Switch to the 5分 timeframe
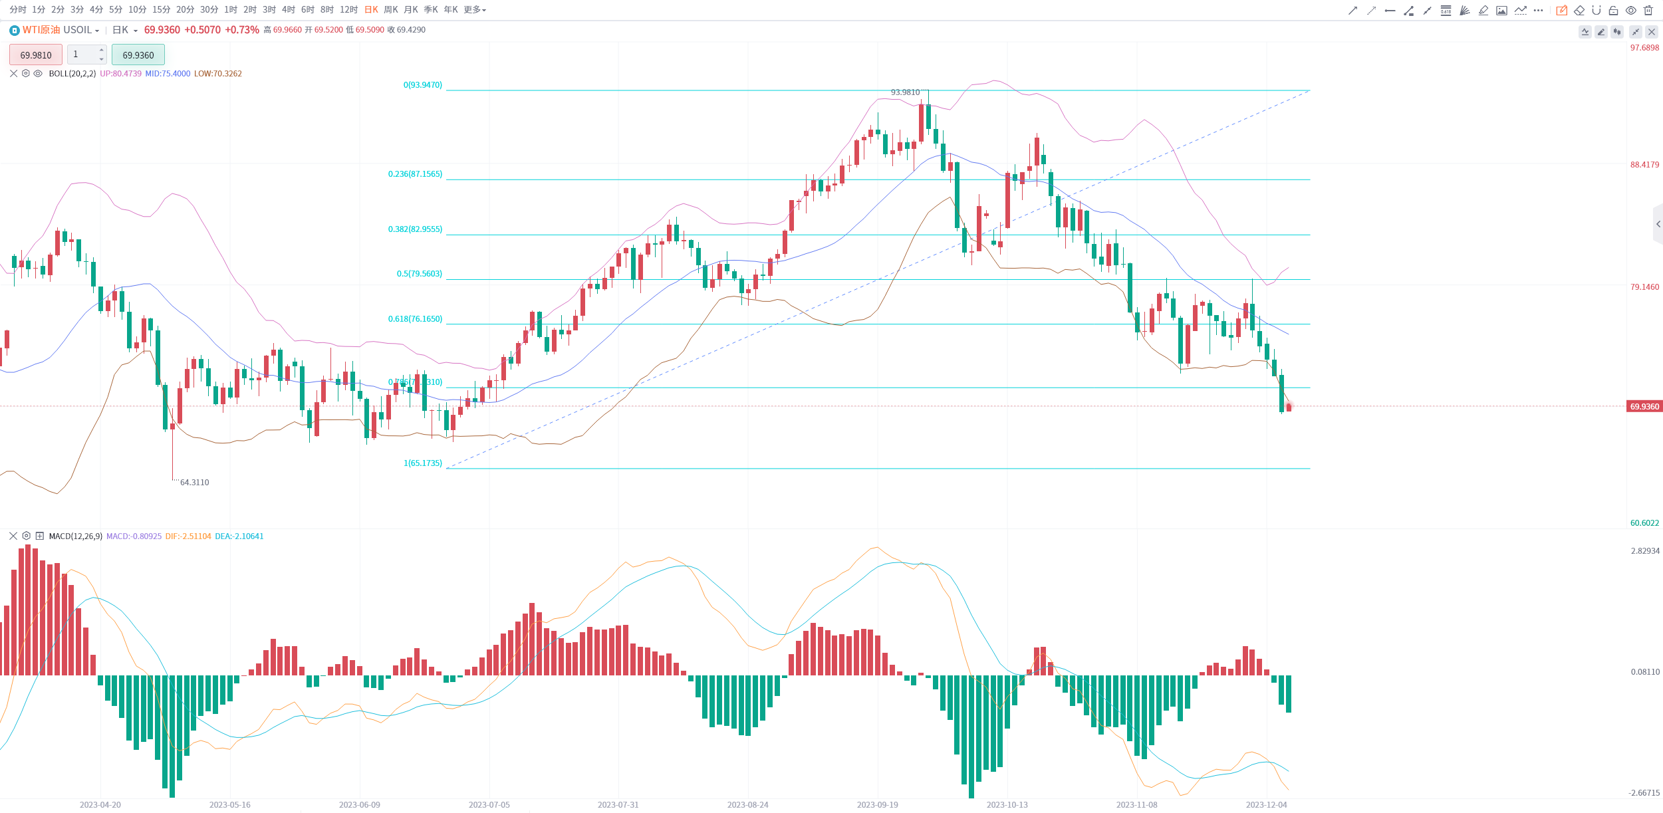 point(116,10)
